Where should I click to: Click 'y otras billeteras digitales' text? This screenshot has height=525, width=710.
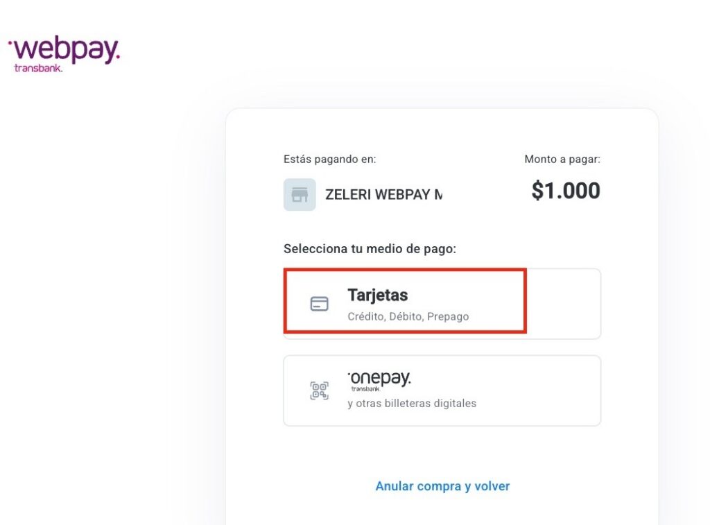coord(412,403)
